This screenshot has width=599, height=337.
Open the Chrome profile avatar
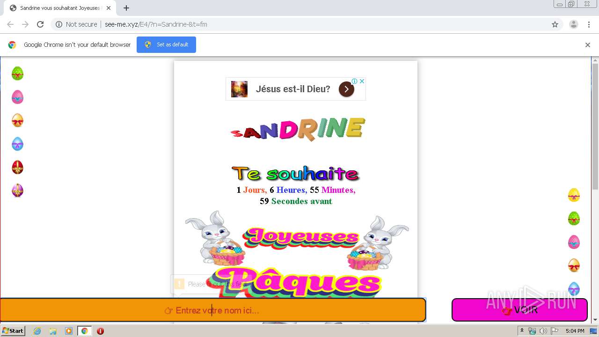point(574,24)
